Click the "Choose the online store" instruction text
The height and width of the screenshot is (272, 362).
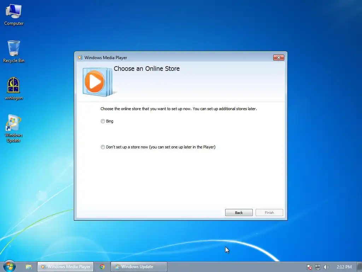tap(179, 109)
